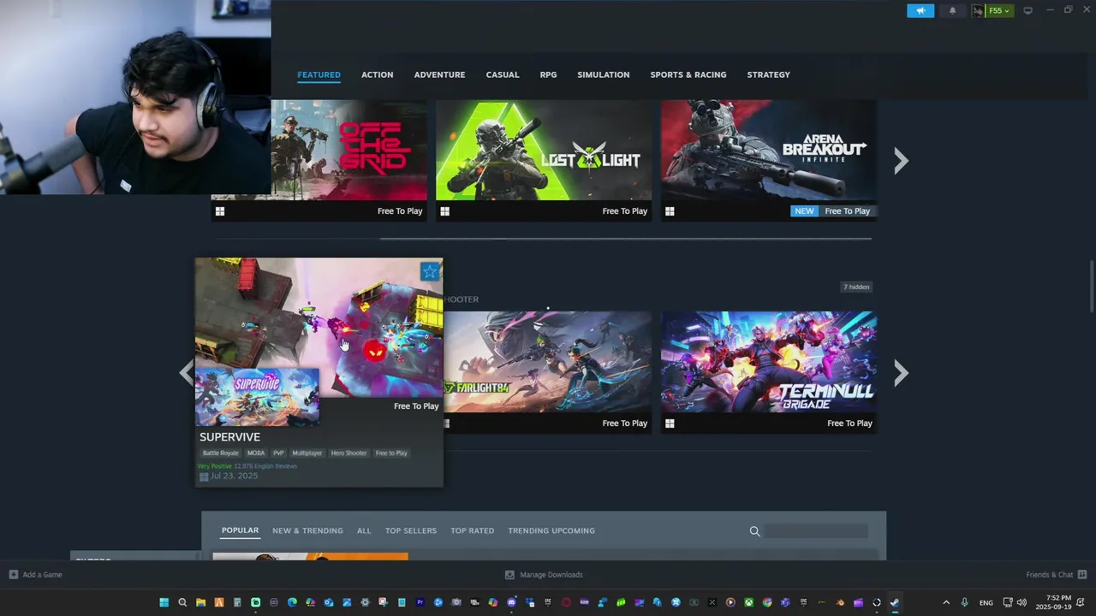
Task: Focus the list search input field
Action: pyautogui.click(x=816, y=531)
